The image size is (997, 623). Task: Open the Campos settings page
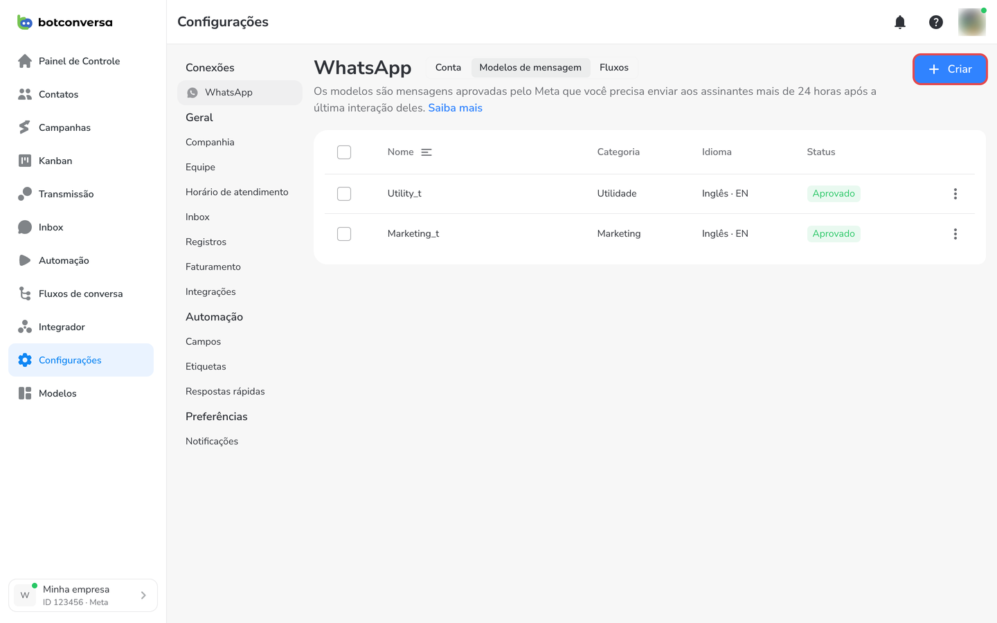[x=203, y=342]
